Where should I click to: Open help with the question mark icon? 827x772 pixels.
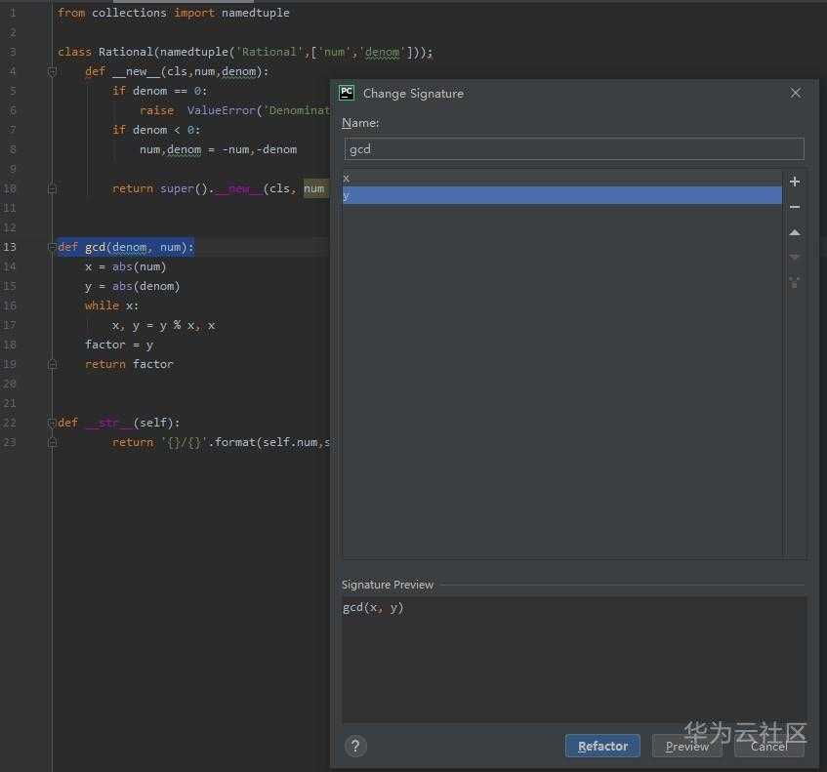click(x=355, y=746)
